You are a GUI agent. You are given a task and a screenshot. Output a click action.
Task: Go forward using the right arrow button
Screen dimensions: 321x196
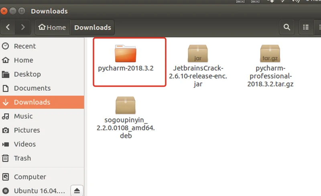(23, 27)
